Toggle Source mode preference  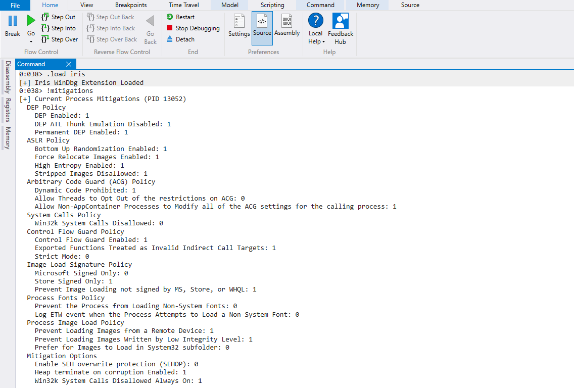(x=262, y=28)
